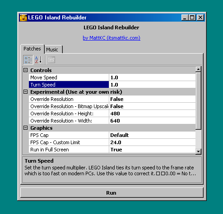Edit the Height value 480
The height and width of the screenshot is (214, 223).
click(x=152, y=114)
